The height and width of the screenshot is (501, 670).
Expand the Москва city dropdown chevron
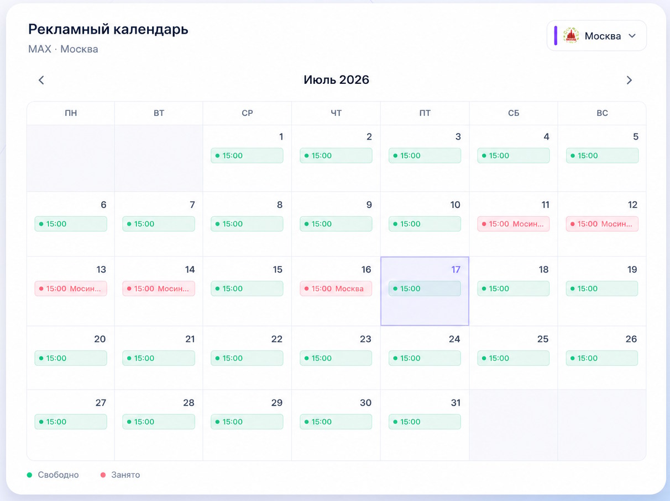click(x=632, y=36)
